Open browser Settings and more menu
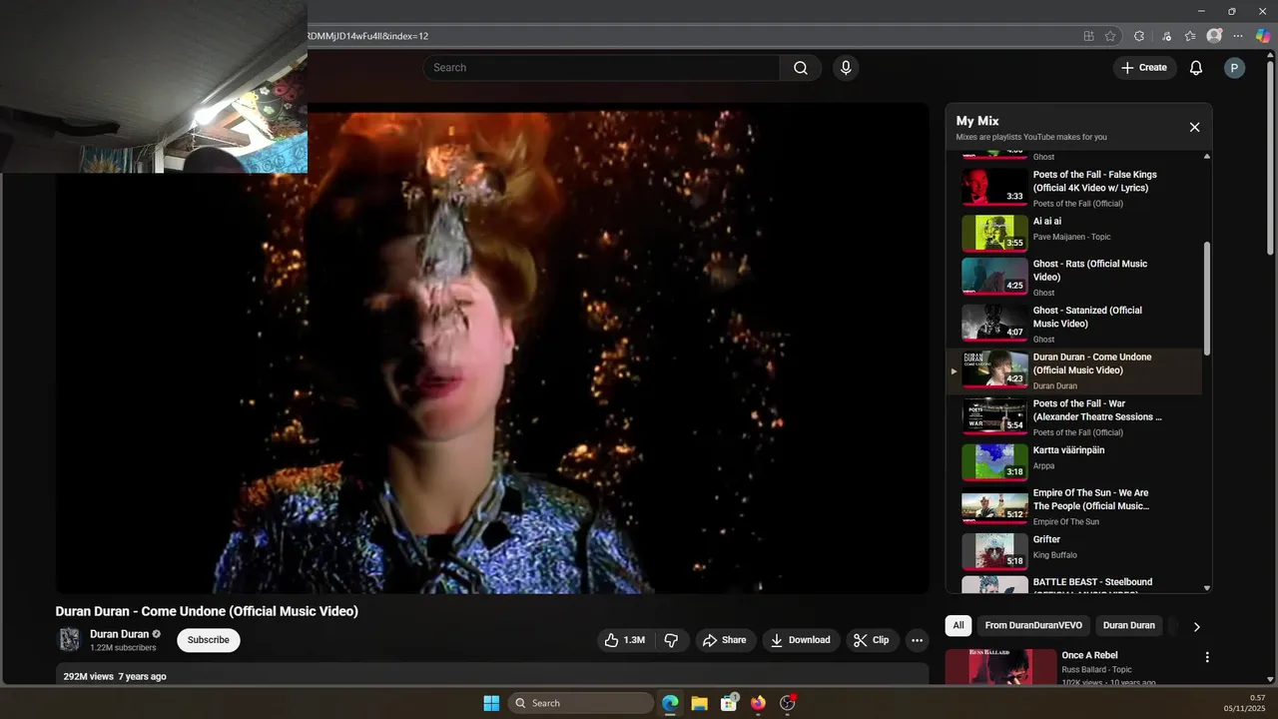Viewport: 1278px width, 719px height. 1238,36
